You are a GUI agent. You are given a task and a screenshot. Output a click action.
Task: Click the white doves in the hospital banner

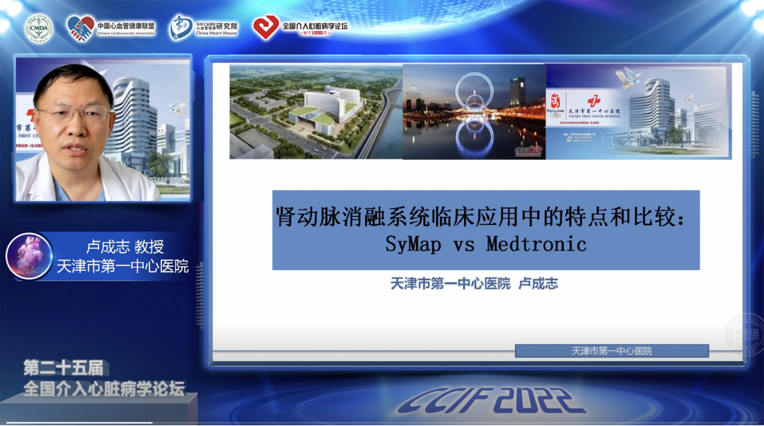627,77
